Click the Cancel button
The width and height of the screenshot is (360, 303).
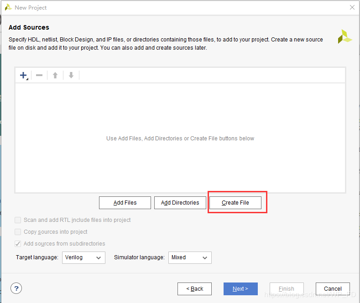(333, 289)
